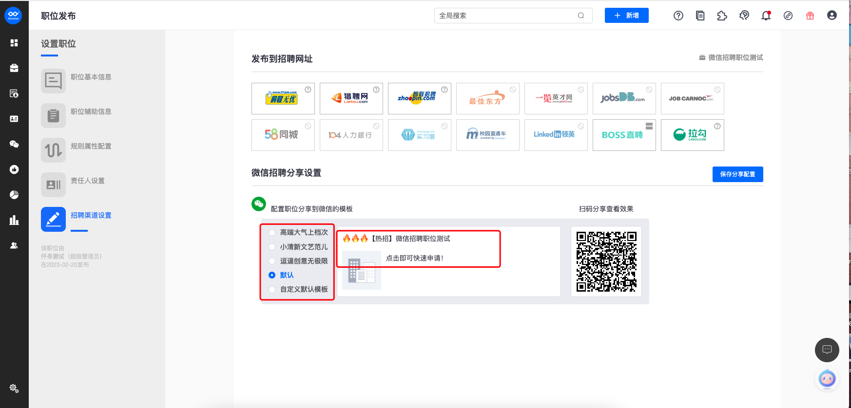Click the share QR code image
The width and height of the screenshot is (851, 408).
(x=606, y=261)
